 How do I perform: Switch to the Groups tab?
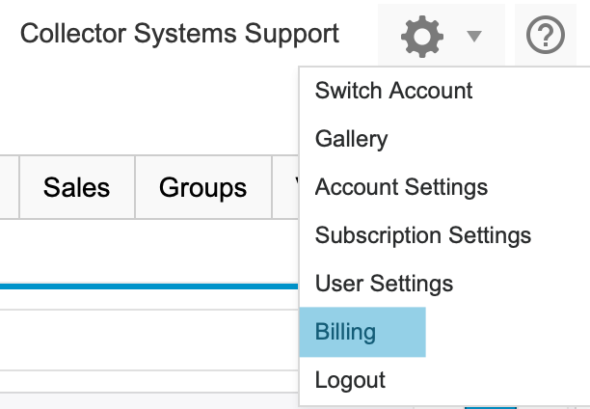[x=202, y=187]
